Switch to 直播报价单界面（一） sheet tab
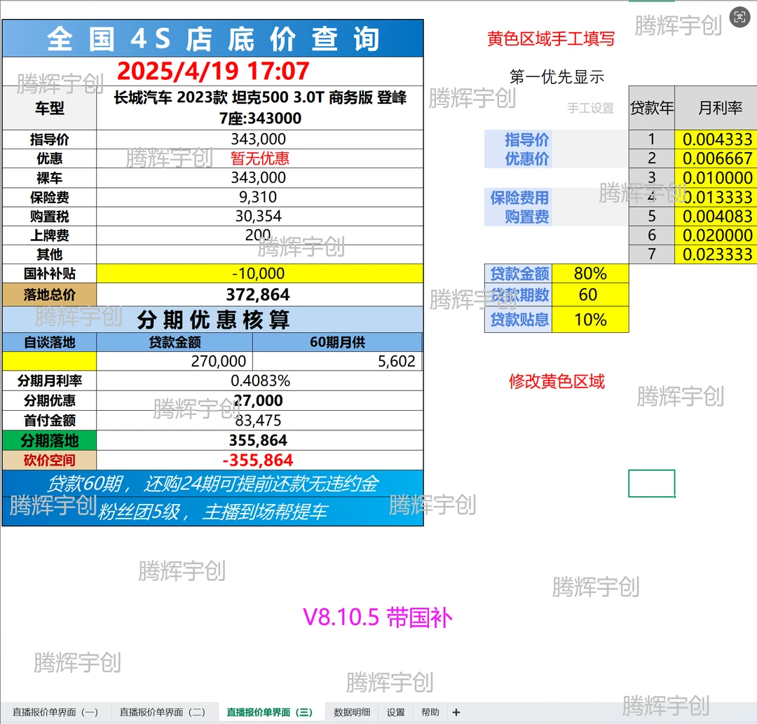The image size is (757, 724). coord(55,712)
